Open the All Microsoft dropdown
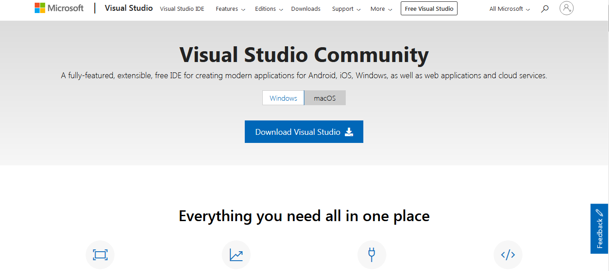Image resolution: width=609 pixels, height=271 pixels. tap(510, 9)
